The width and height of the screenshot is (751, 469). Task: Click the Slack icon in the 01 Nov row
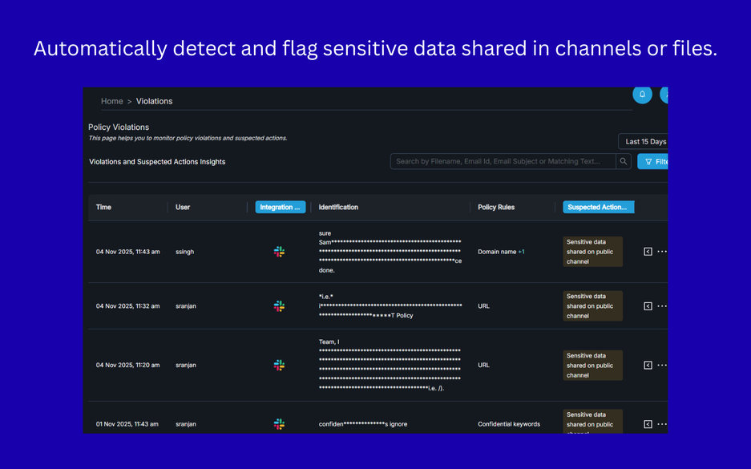(x=279, y=424)
